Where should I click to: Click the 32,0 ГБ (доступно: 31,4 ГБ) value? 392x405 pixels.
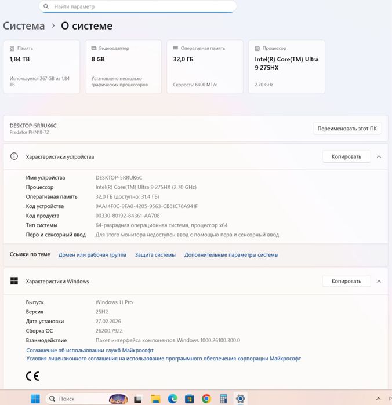[x=127, y=197]
